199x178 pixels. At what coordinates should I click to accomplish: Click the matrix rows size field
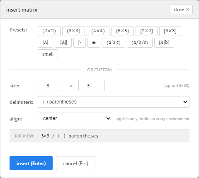point(51,85)
